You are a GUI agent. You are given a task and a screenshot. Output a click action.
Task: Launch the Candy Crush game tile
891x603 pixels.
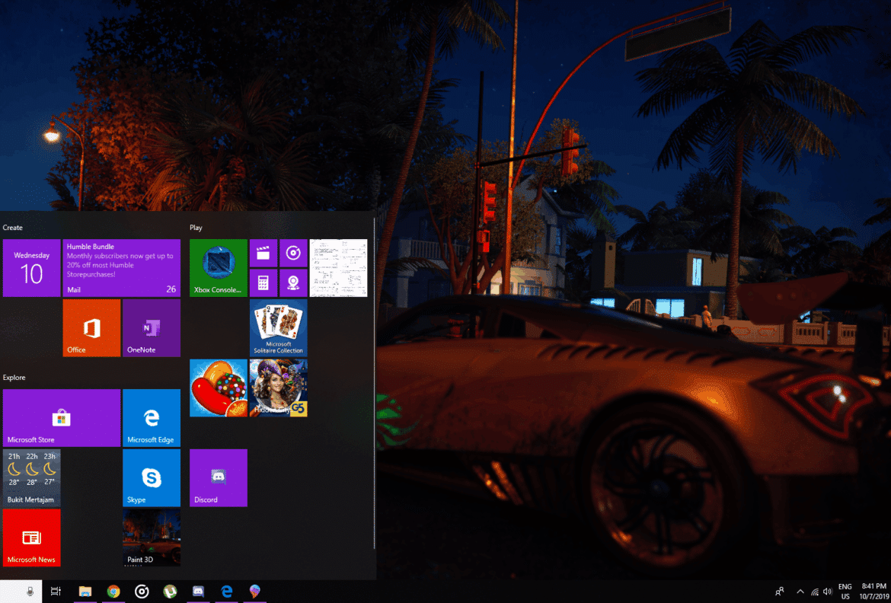tap(218, 388)
